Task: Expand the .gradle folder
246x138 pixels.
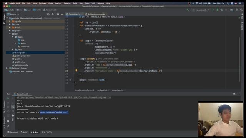Action: [x=10, y=21]
